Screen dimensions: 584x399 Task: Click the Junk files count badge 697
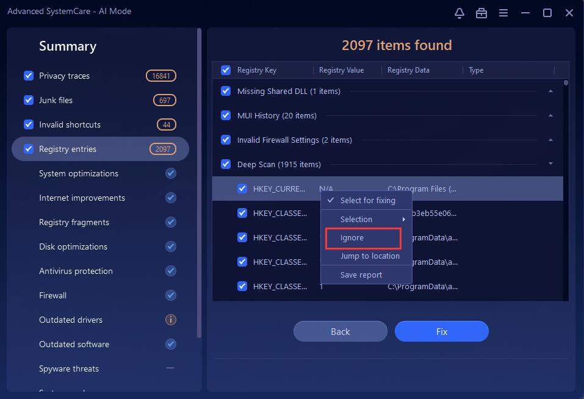click(x=165, y=100)
